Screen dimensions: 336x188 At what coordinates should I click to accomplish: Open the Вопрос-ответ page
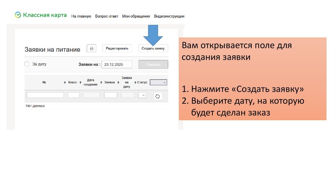(x=107, y=16)
